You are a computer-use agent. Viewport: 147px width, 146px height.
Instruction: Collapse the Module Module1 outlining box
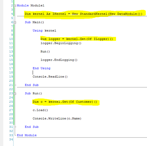tap(15, 6)
